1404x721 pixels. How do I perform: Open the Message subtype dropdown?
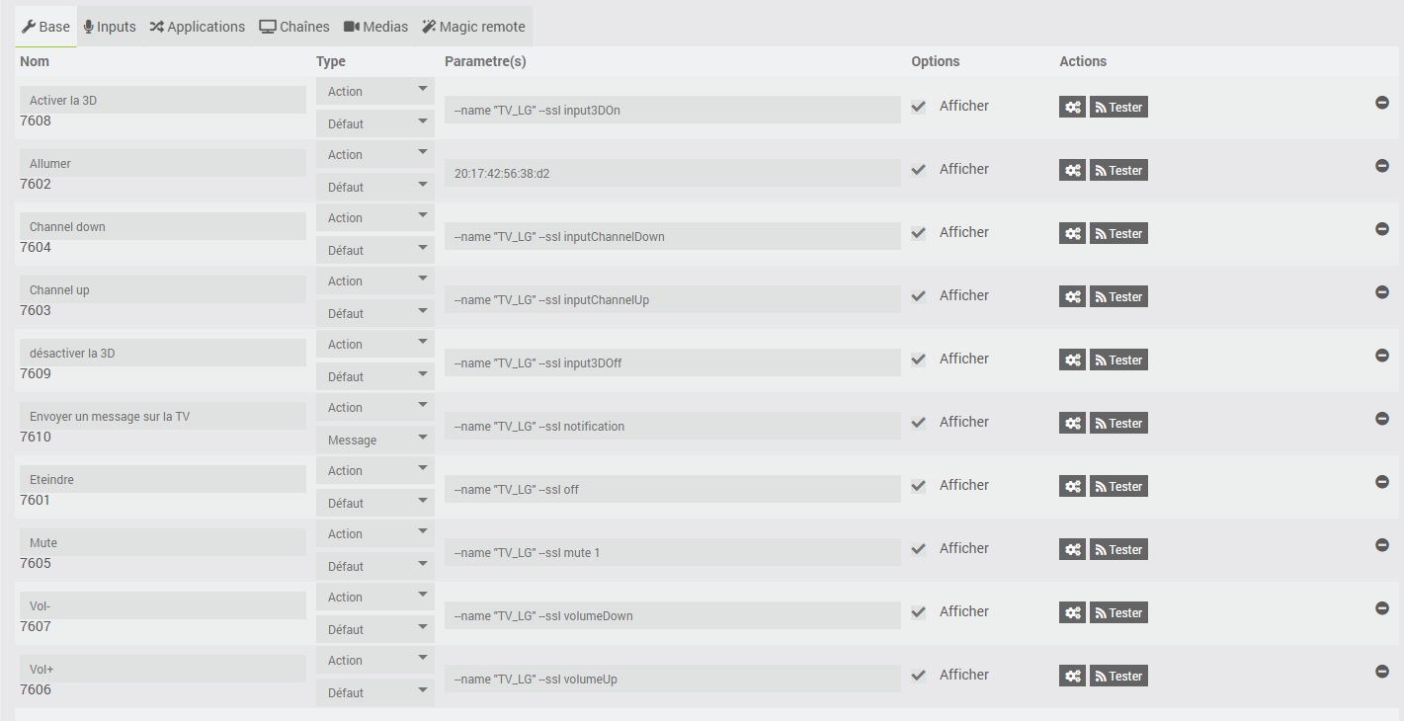[x=375, y=441]
